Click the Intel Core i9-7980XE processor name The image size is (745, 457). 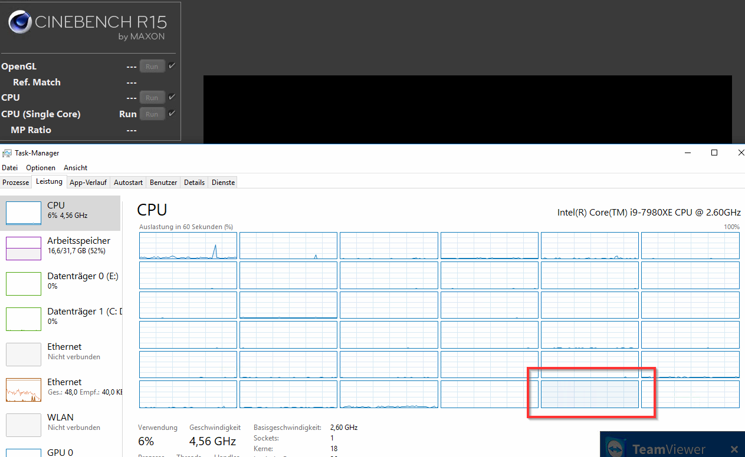click(649, 212)
